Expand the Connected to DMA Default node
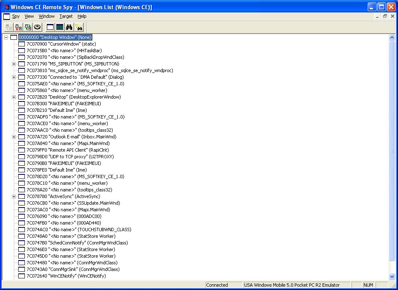This screenshot has height=290, width=398. (14, 77)
